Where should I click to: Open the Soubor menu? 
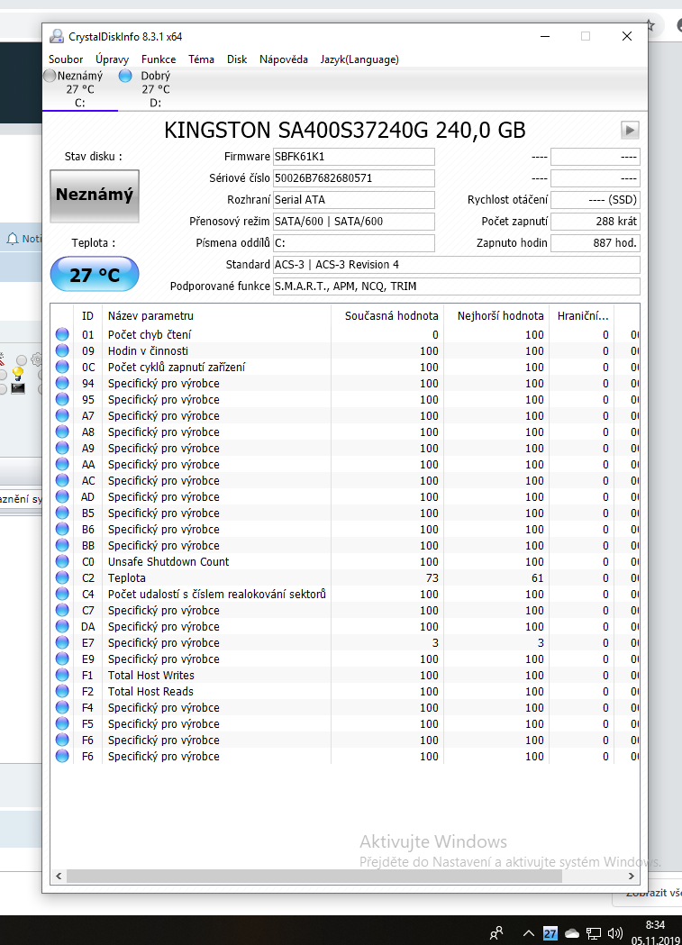(x=66, y=59)
